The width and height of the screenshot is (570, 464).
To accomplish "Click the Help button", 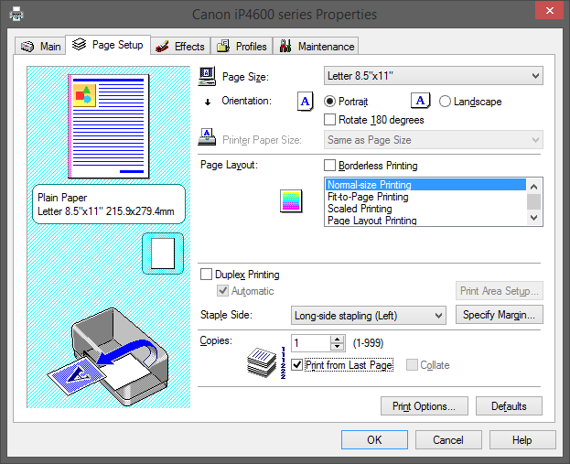I will pos(522,440).
